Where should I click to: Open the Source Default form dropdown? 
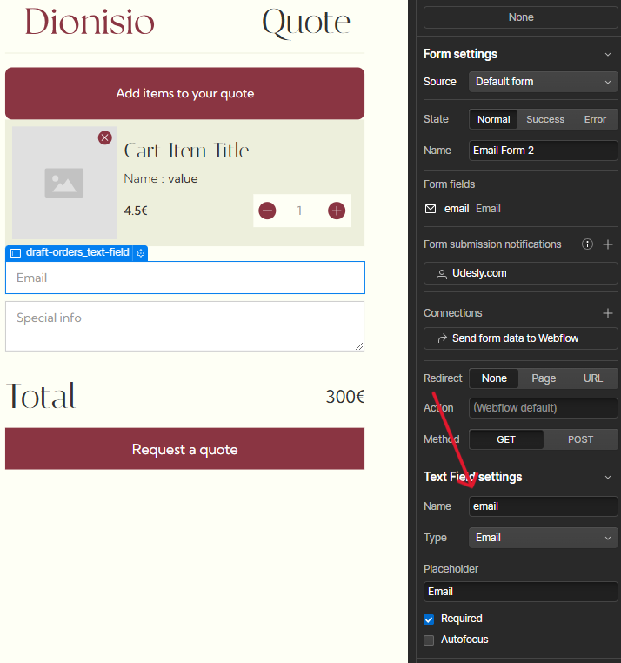tap(543, 82)
